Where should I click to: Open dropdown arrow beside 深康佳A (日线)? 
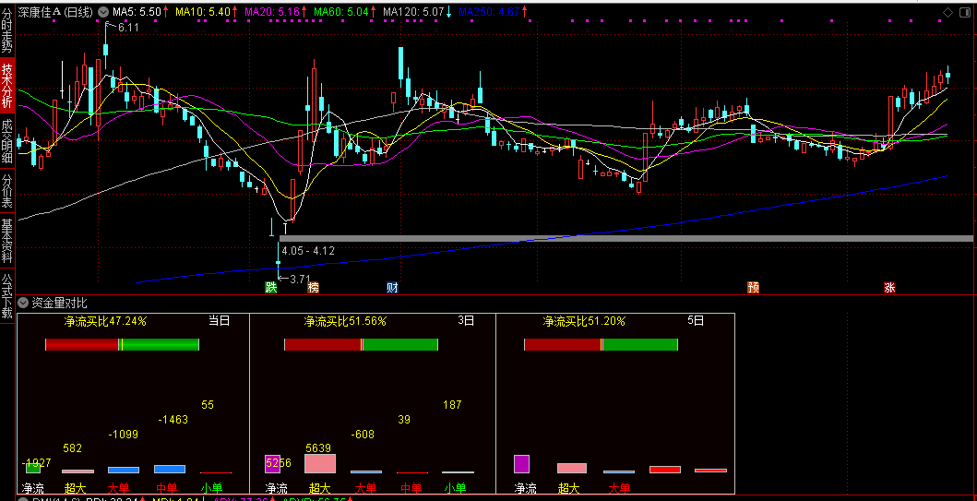[102, 12]
